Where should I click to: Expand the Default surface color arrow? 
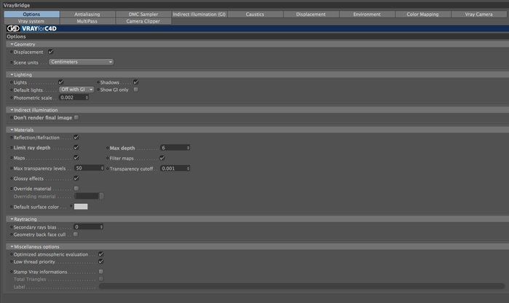click(x=71, y=206)
